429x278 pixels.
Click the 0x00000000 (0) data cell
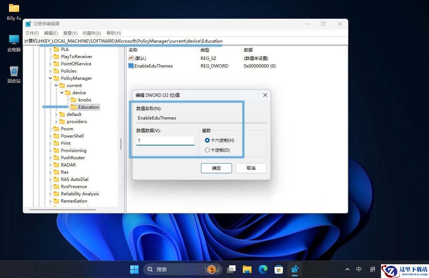coord(260,66)
